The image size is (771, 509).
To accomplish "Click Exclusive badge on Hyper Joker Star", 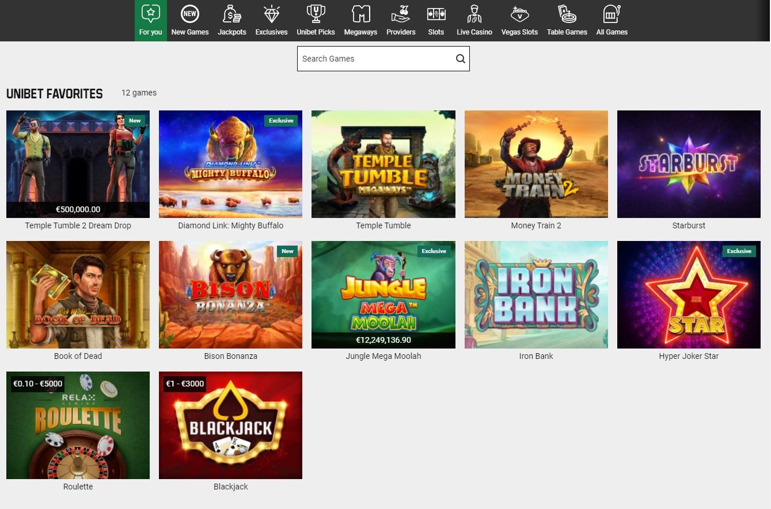I will 739,251.
